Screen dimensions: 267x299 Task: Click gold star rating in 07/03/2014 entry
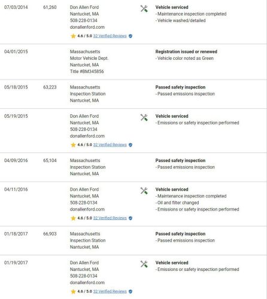[73, 36]
